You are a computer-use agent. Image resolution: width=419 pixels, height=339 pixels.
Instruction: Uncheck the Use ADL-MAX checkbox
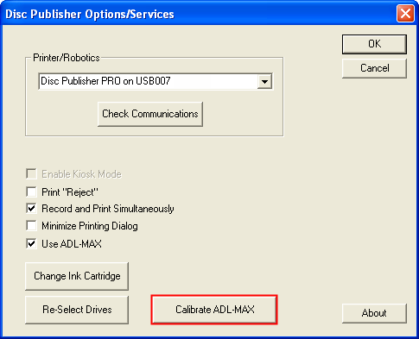click(x=31, y=244)
